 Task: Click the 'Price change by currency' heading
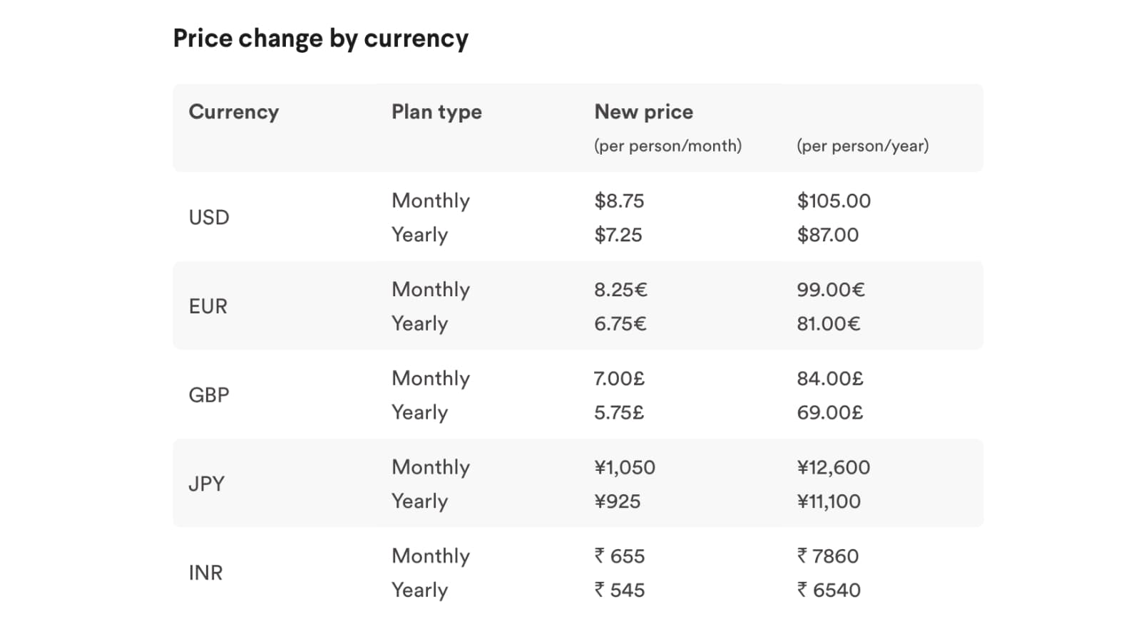[320, 38]
